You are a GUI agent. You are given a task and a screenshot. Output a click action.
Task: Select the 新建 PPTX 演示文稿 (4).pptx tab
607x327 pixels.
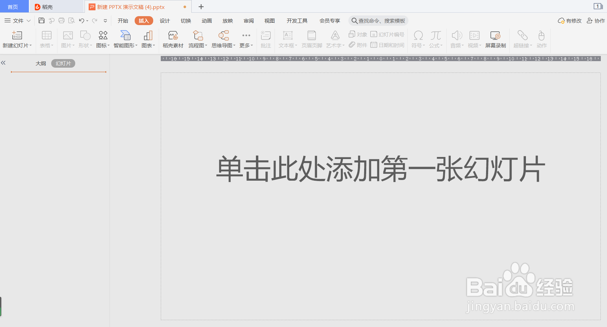click(x=138, y=7)
